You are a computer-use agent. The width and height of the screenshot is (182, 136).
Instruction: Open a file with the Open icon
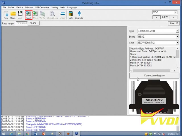click(x=13, y=15)
